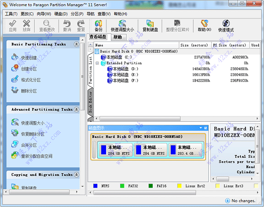Click the 应用 (Apply) checkmark icon
The width and height of the screenshot is (264, 207).
pos(13,23)
